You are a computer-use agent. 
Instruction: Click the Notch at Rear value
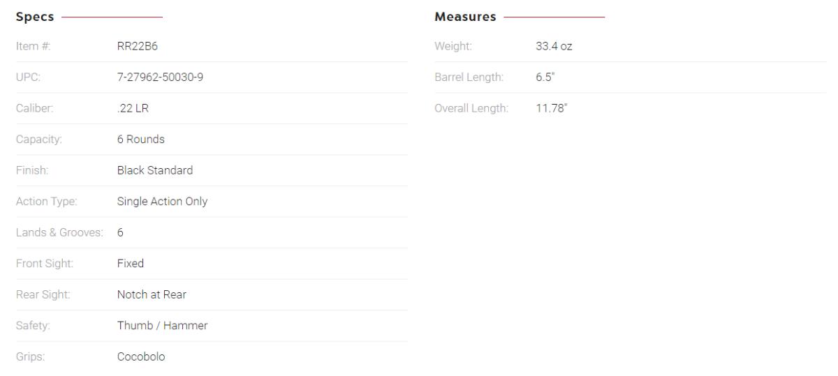point(152,294)
